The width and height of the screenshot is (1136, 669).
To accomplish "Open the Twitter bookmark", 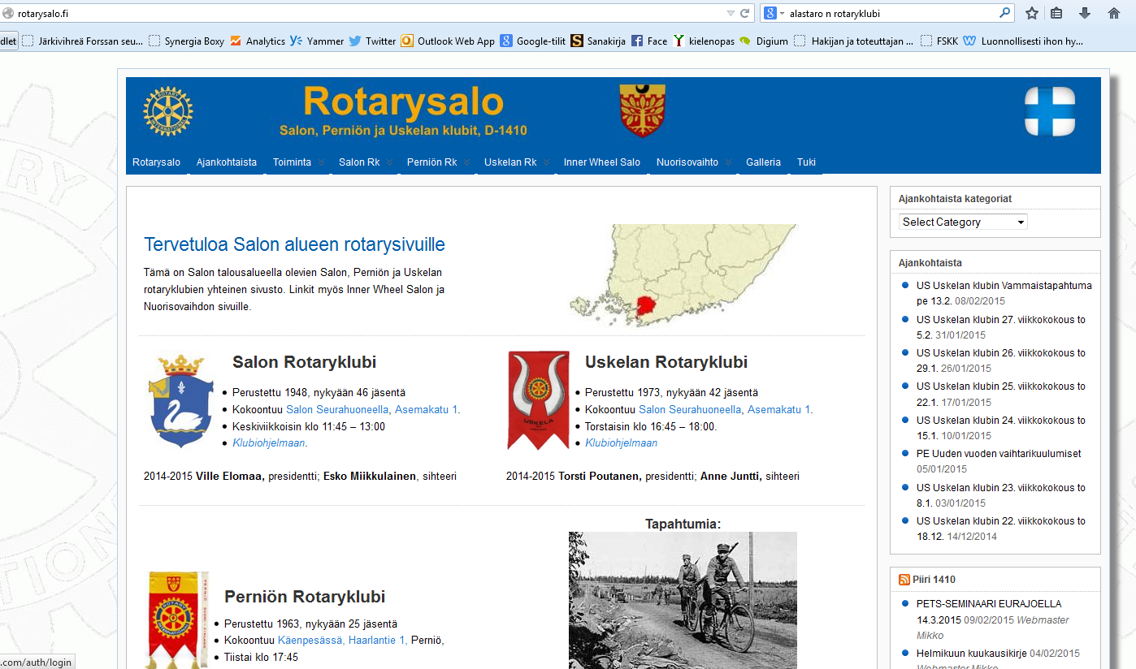I will 372,41.
